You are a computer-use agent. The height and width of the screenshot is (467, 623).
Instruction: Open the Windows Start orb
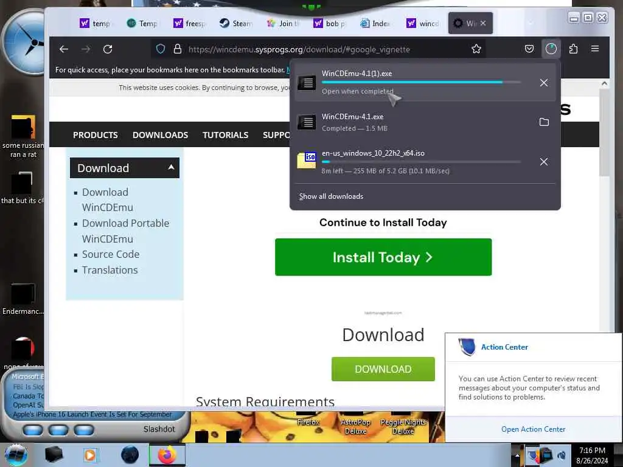tap(16, 455)
